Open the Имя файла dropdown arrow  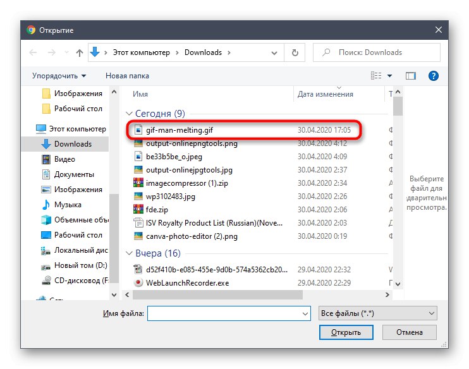pos(305,313)
